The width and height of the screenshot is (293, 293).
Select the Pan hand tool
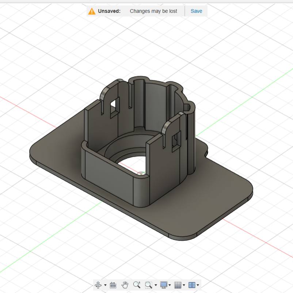click(125, 285)
